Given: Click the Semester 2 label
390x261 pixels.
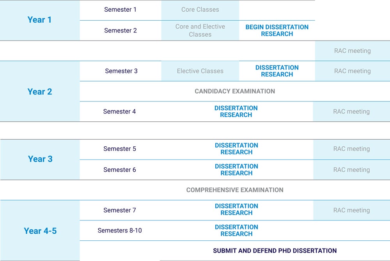Looking at the screenshot, I should point(120,30).
